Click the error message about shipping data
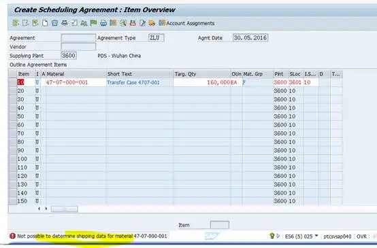 [x=92, y=236]
